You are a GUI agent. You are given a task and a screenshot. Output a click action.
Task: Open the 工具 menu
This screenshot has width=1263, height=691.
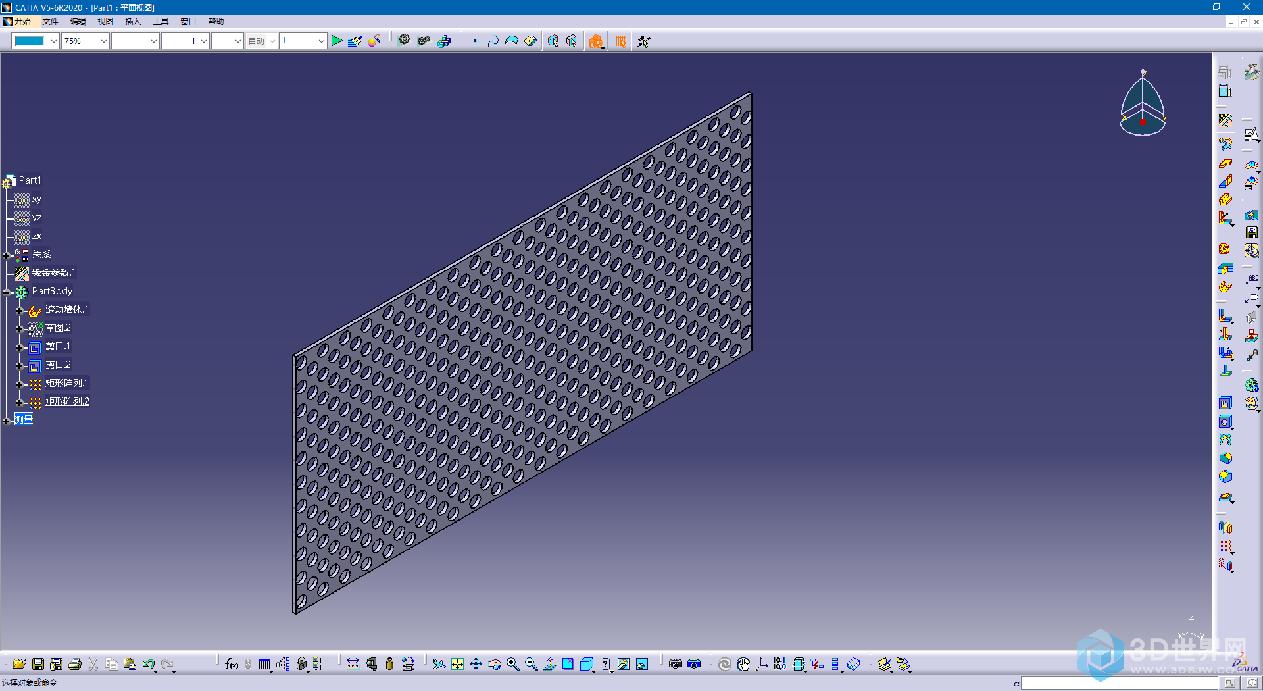pyautogui.click(x=161, y=22)
